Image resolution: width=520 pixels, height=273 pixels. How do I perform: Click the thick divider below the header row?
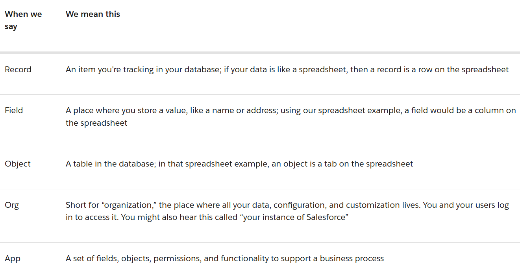tap(260, 52)
